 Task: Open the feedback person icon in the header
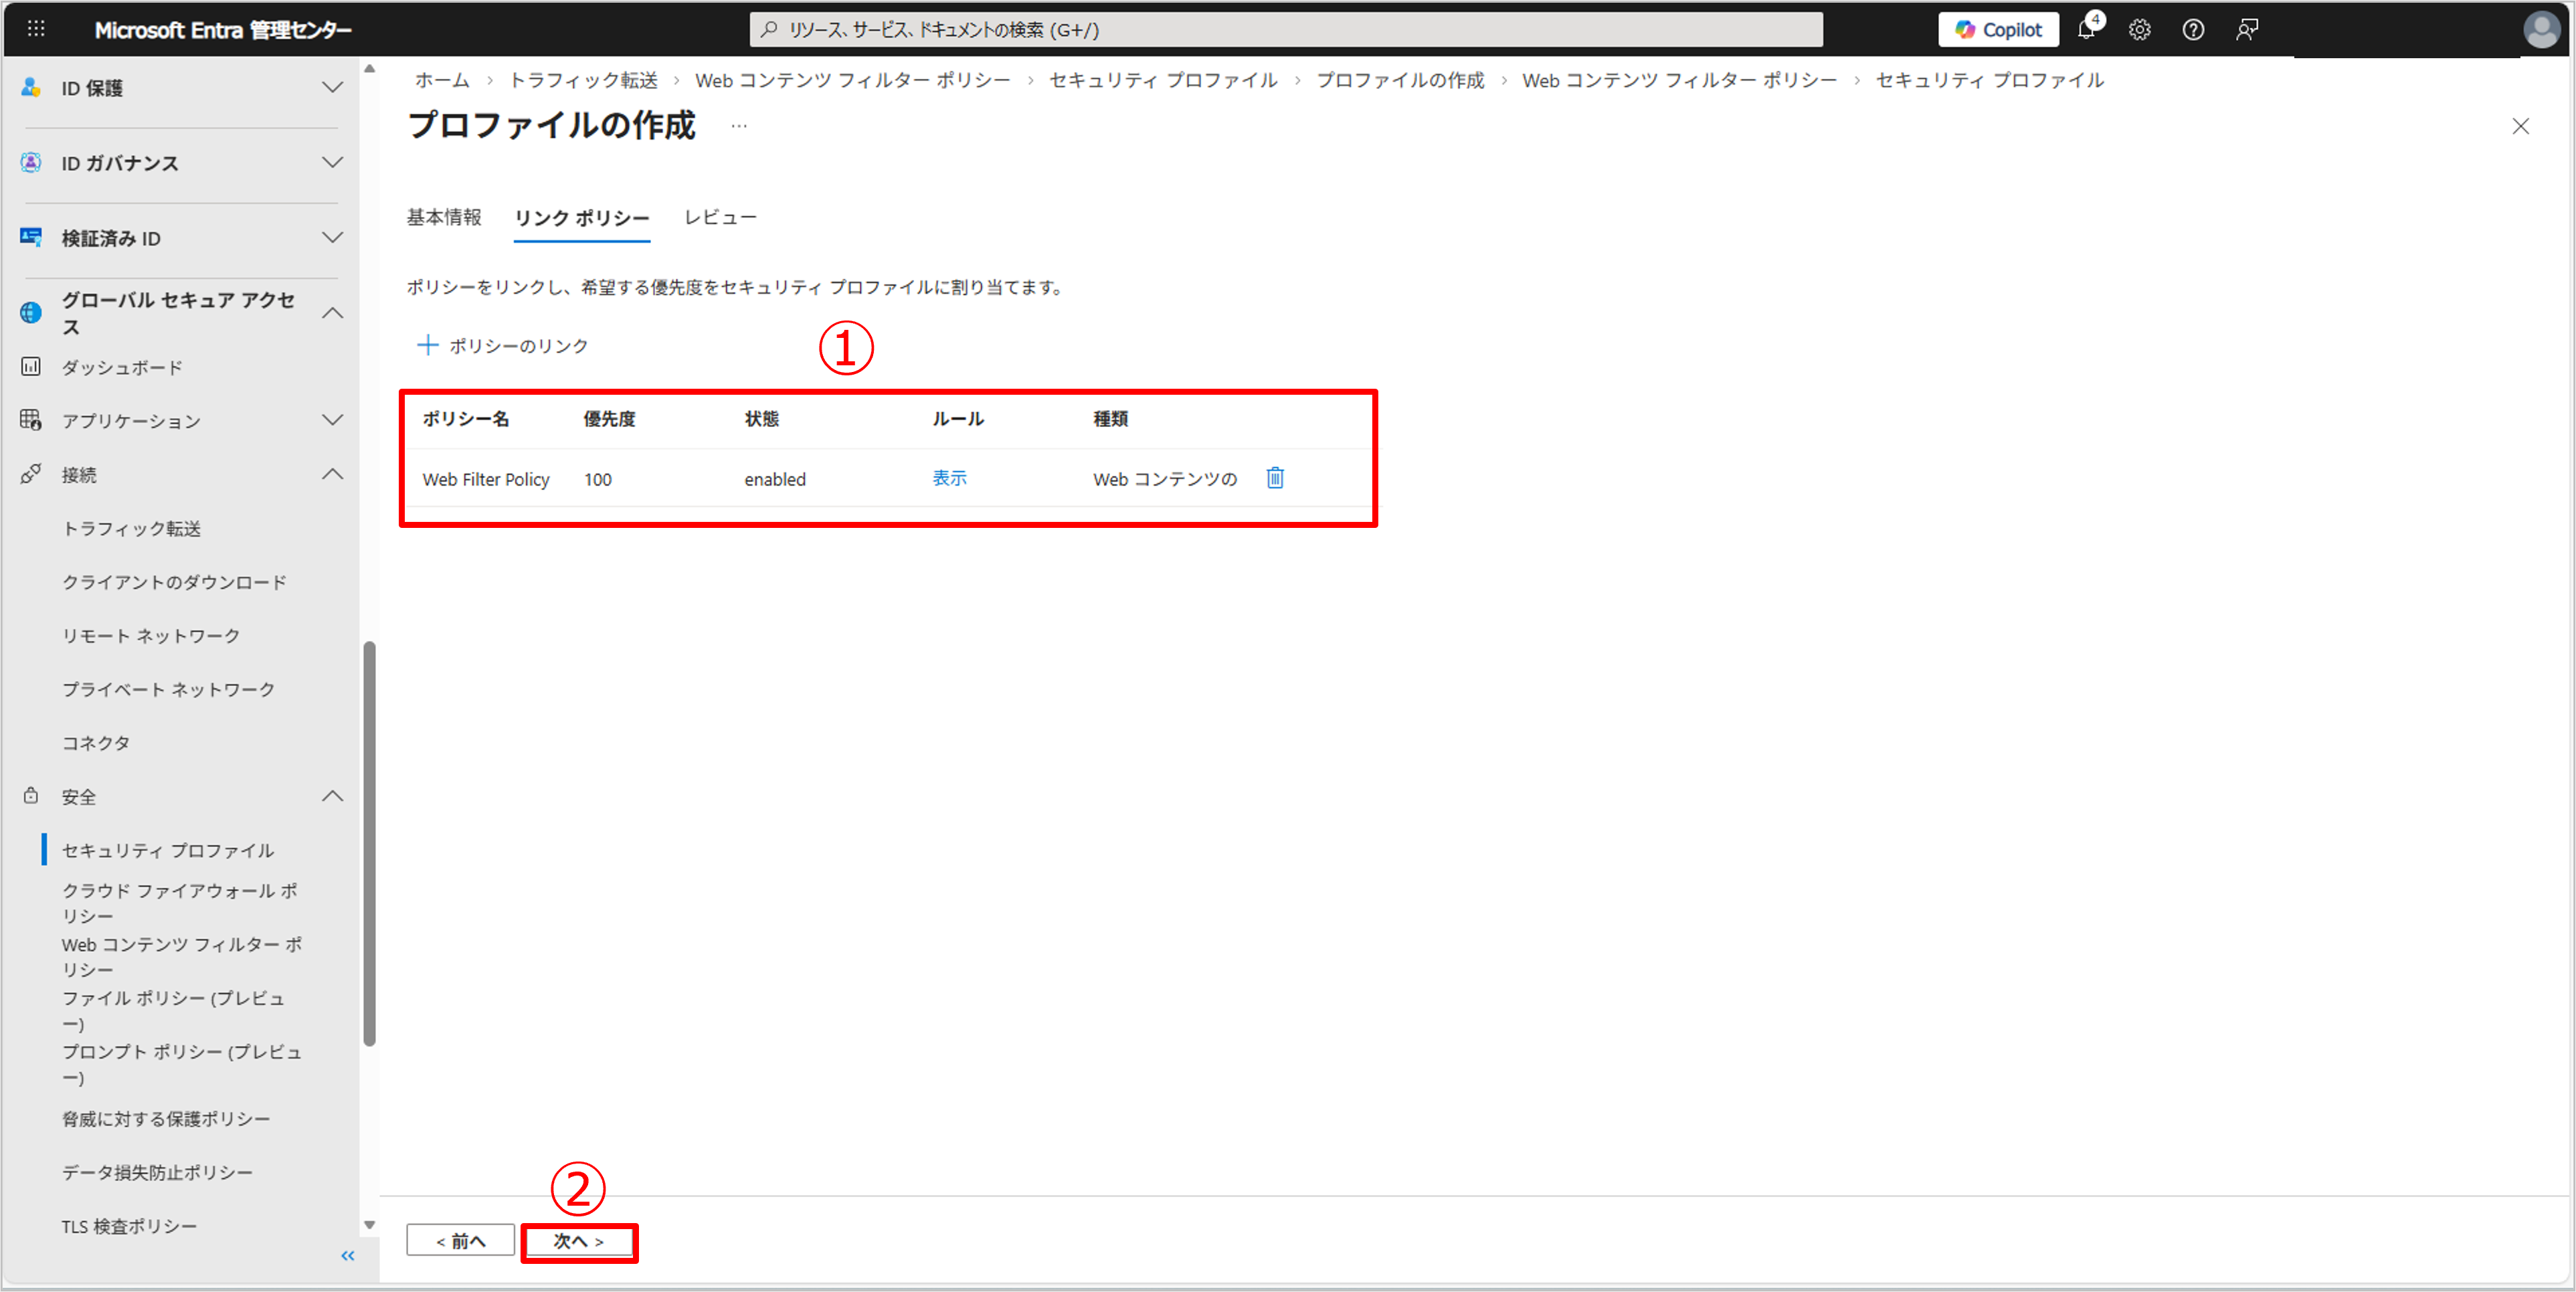(x=2246, y=30)
